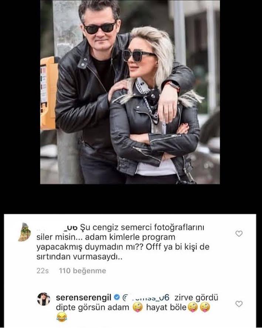
Task: Open first commenter's profile picture
Action: 24,232
